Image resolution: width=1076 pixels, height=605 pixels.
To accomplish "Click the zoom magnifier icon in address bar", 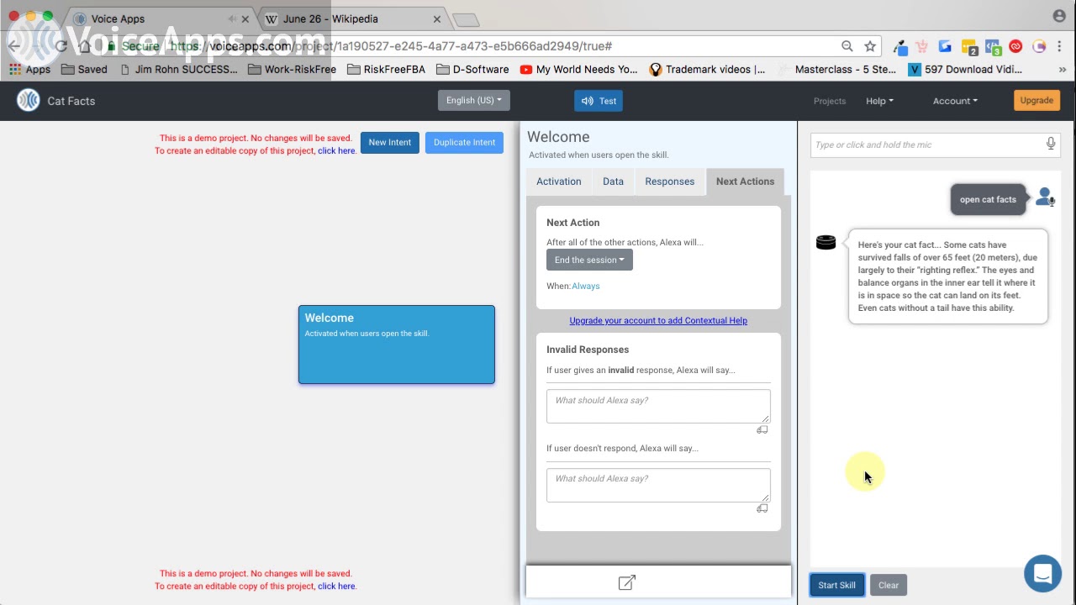I will (x=847, y=46).
